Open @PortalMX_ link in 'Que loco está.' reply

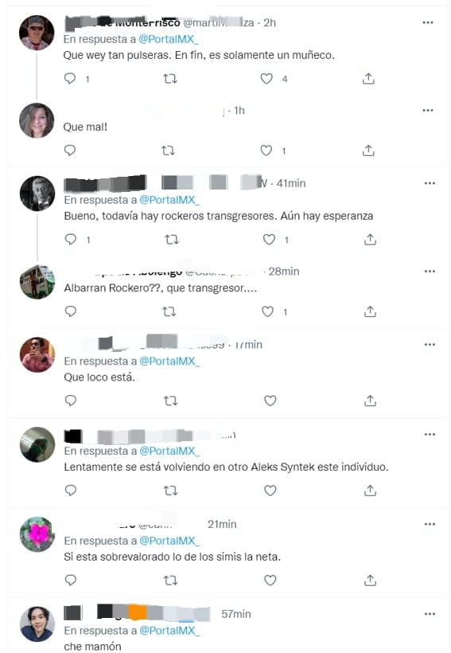pyautogui.click(x=169, y=361)
